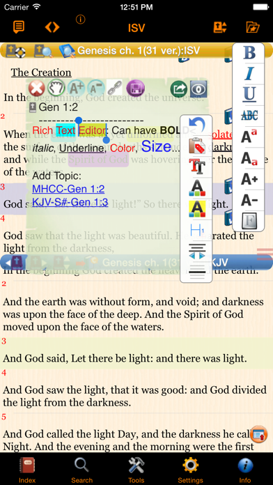Toggle the eye preview icon
The image size is (273, 485).
pos(198,88)
